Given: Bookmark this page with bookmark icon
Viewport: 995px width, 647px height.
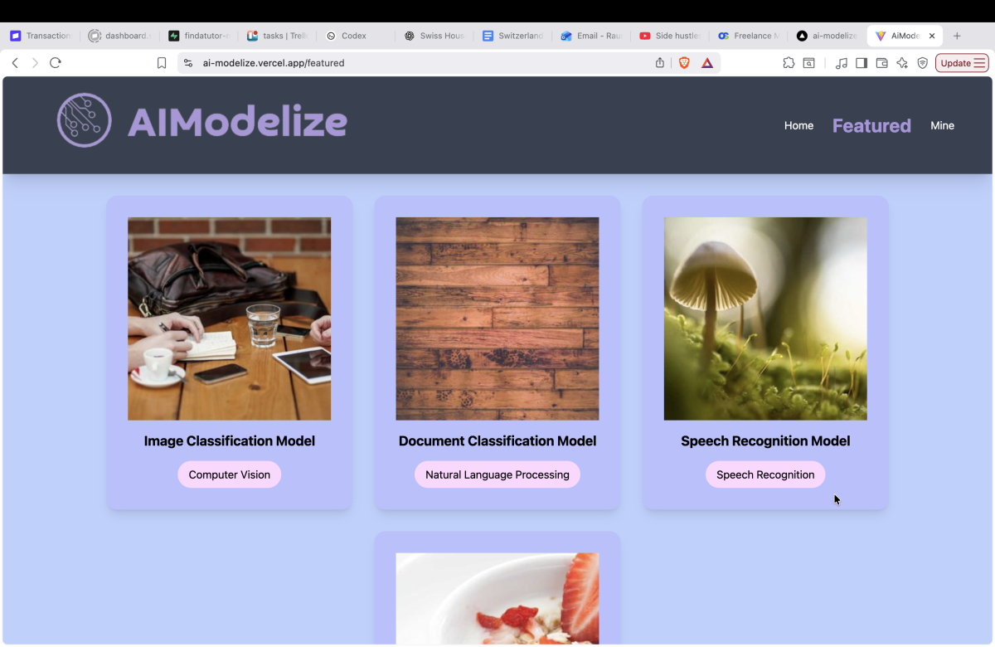Looking at the screenshot, I should 162,63.
